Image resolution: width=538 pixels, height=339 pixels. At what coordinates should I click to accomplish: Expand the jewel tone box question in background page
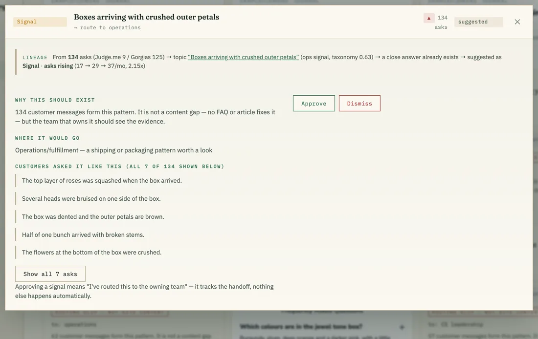tap(402, 327)
